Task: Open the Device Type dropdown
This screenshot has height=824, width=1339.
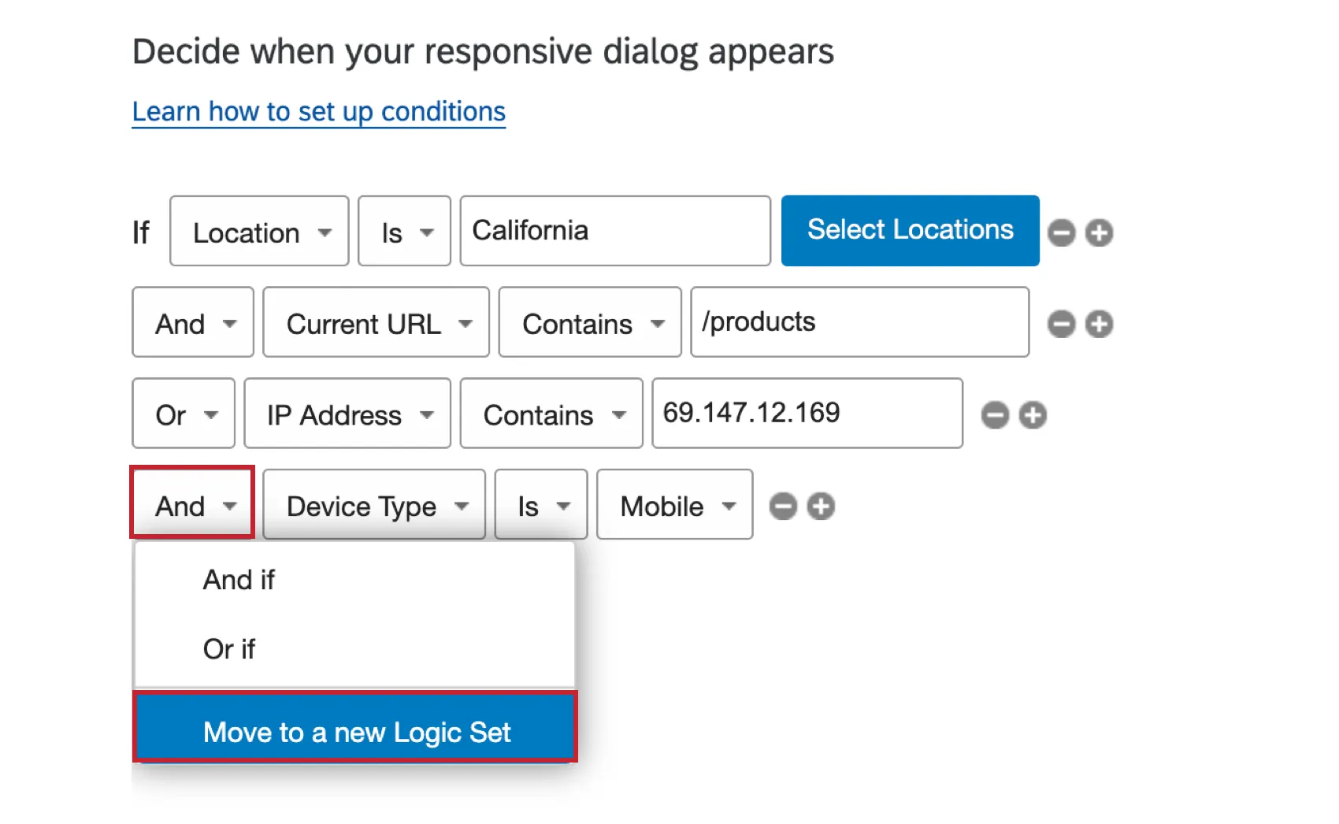Action: coord(373,506)
